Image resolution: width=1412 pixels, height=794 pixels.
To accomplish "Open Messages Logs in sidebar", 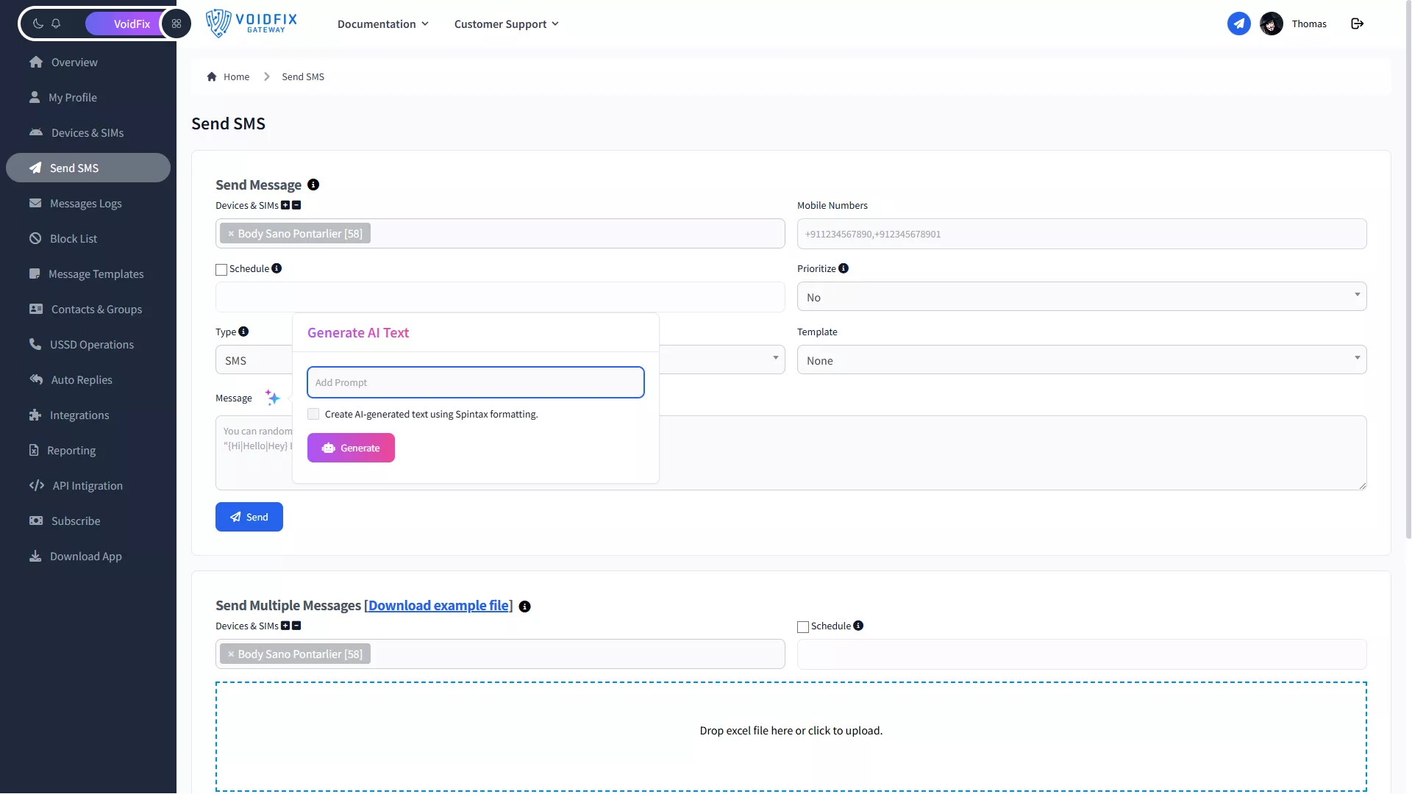I will (x=85, y=204).
